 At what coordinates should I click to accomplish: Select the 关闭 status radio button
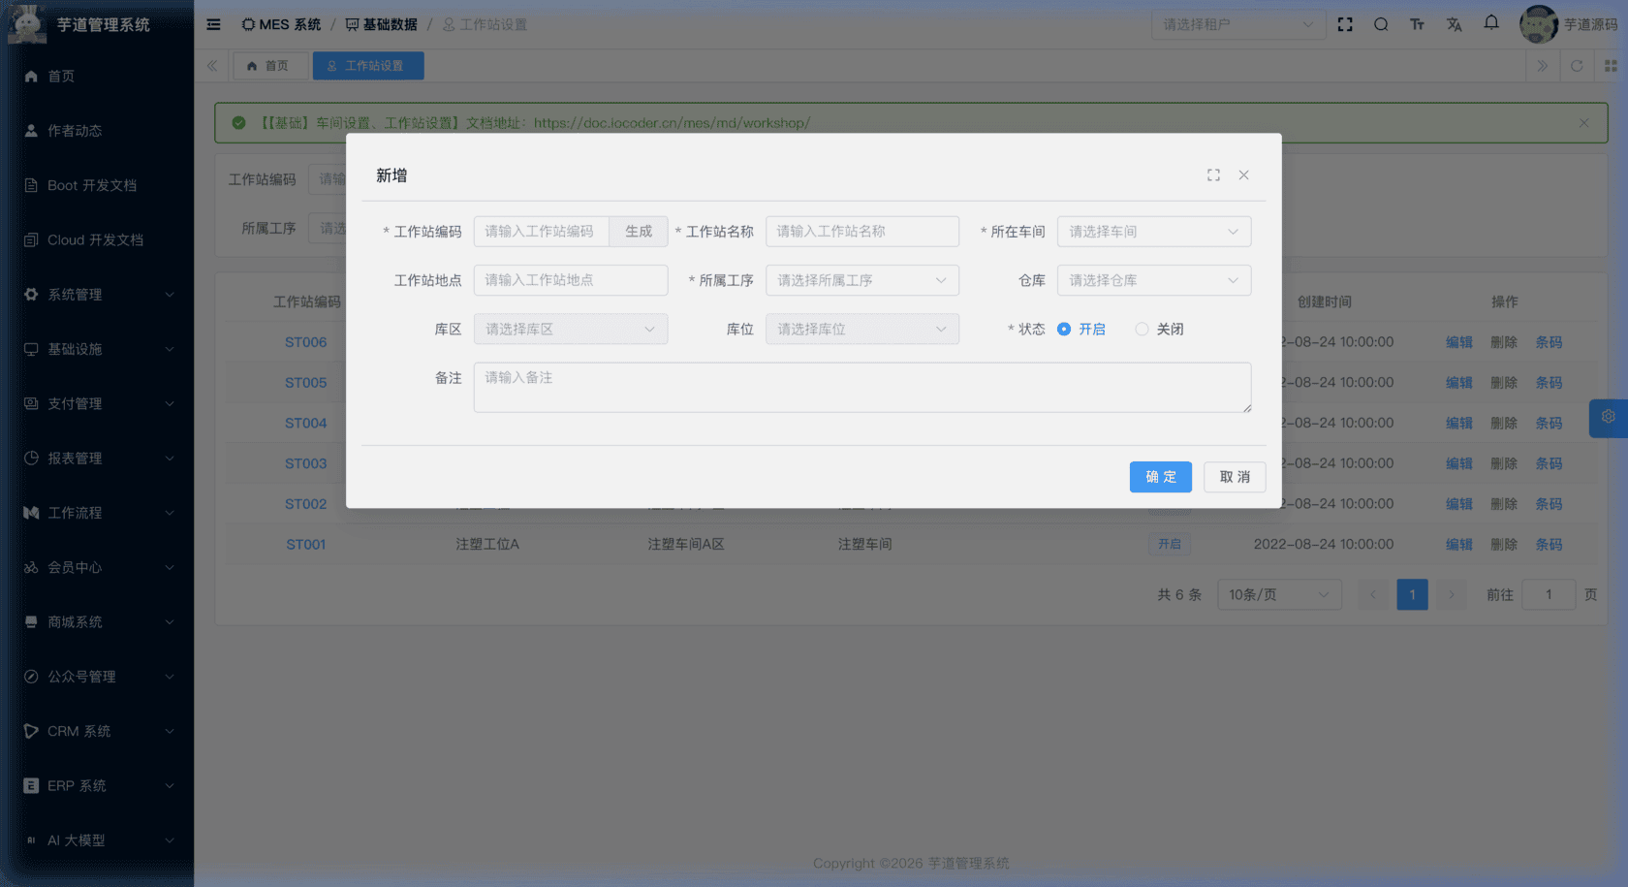click(1142, 329)
